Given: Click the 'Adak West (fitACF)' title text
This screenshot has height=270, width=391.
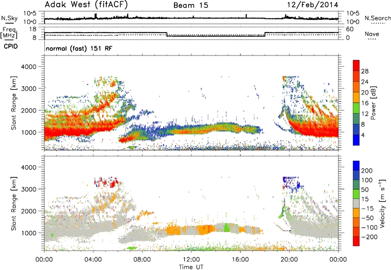Looking at the screenshot, I should (87, 4).
